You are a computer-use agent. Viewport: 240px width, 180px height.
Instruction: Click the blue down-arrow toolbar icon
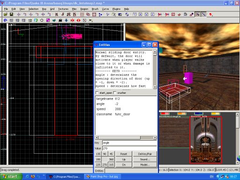click(x=67, y=20)
